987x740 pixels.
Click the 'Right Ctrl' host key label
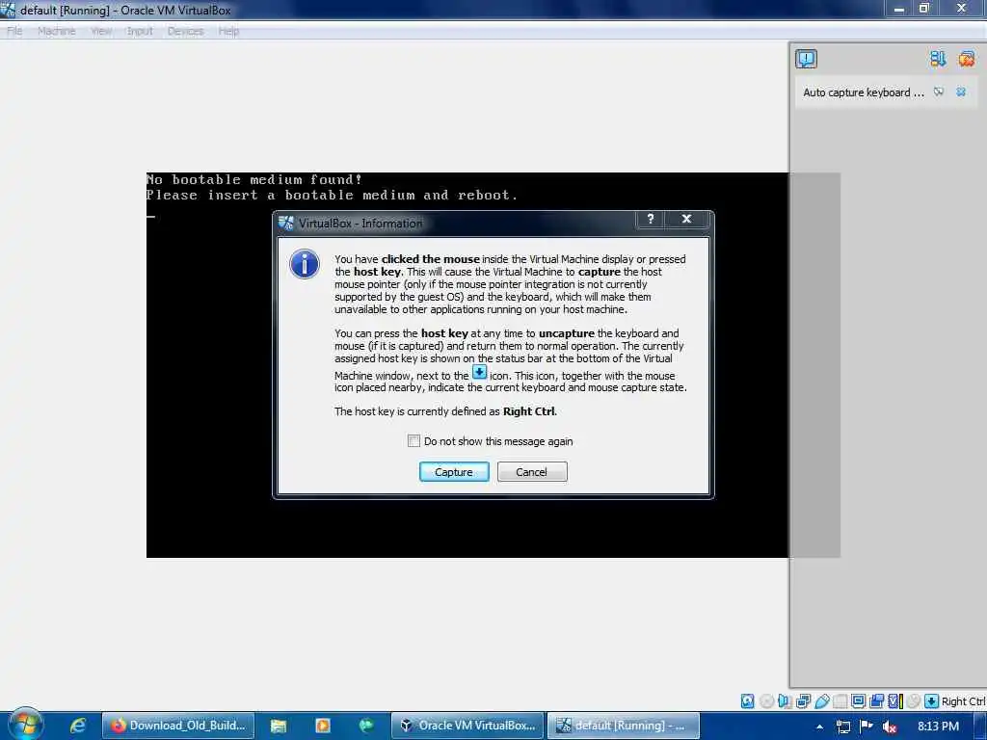coord(964,701)
